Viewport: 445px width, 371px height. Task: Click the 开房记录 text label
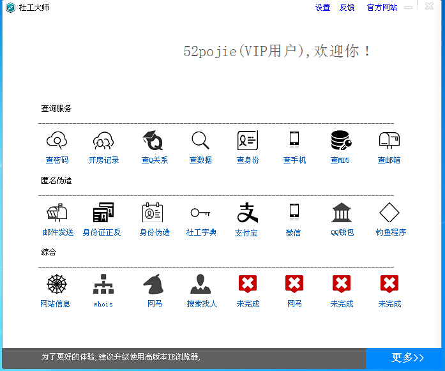click(103, 160)
